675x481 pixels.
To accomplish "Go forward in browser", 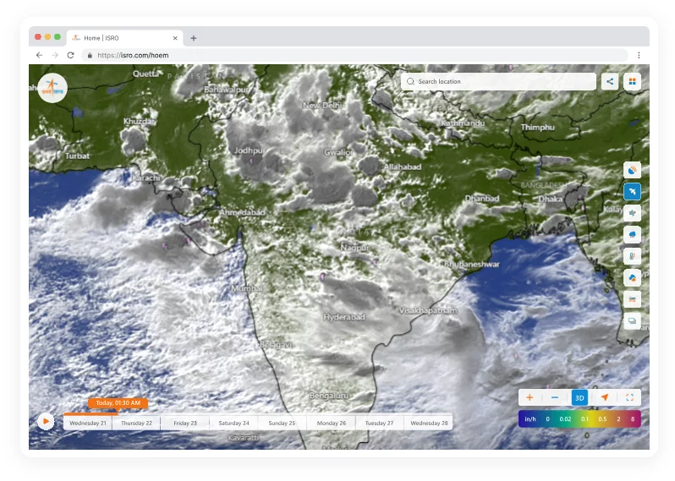I will point(55,55).
